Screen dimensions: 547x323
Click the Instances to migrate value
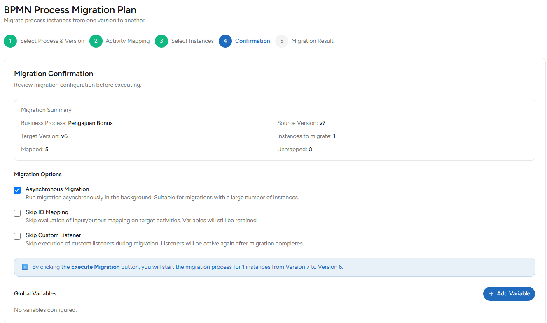pos(334,136)
